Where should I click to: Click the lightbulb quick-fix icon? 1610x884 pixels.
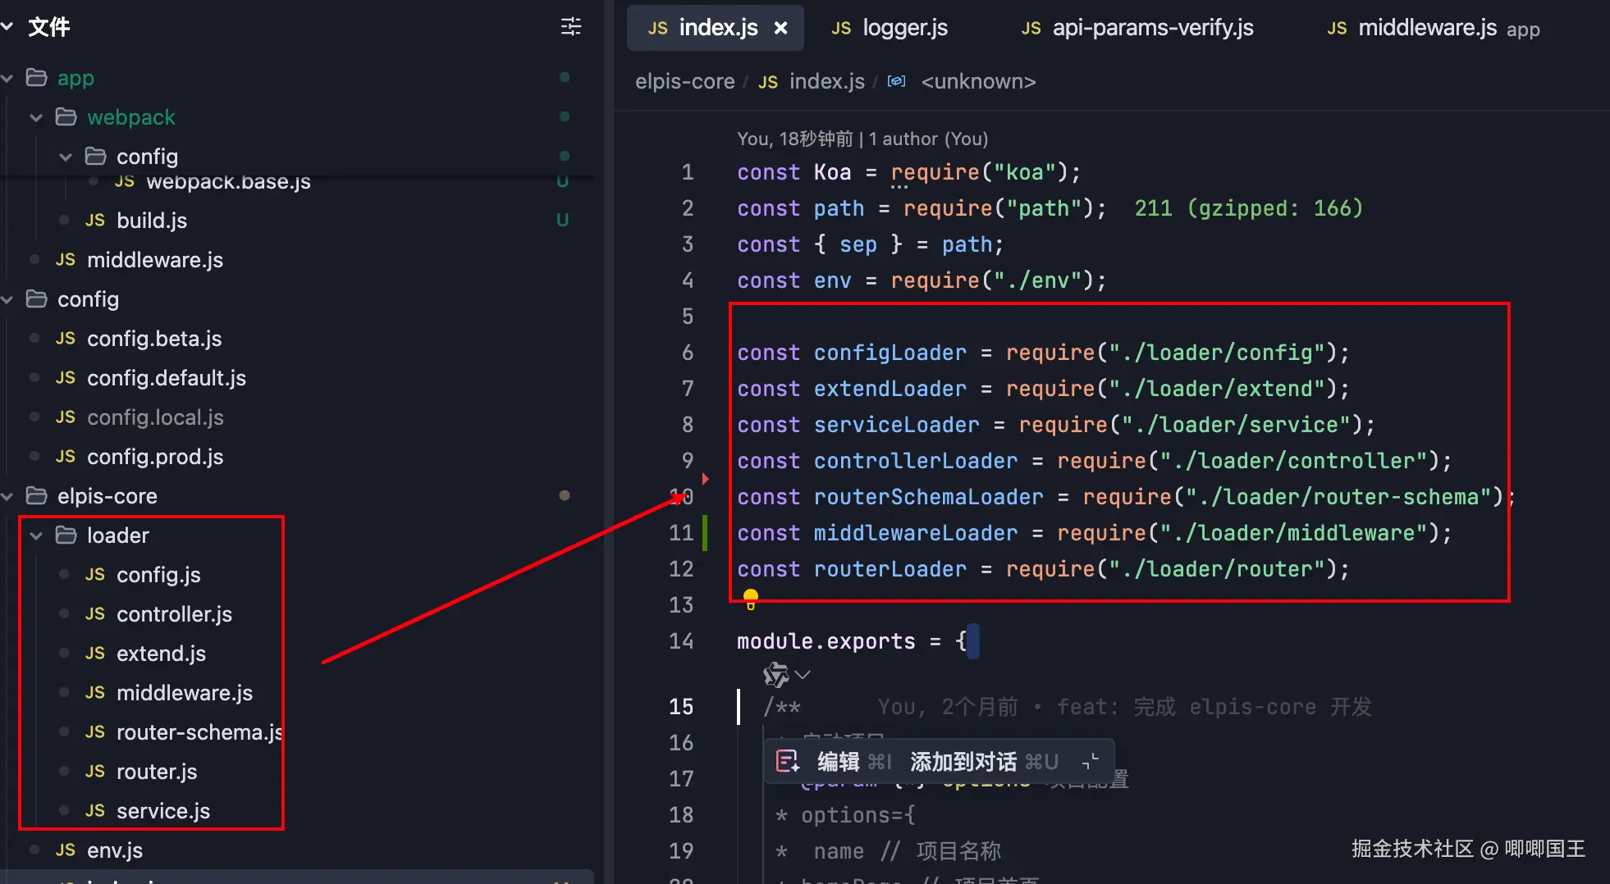750,598
